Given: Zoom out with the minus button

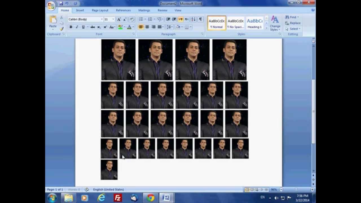Looking at the screenshot, I should coord(281,189).
